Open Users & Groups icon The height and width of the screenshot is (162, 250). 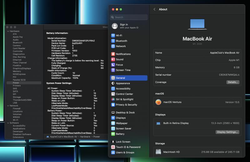(x=113, y=152)
